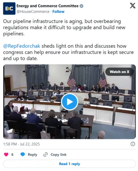Click the @HouseCommerce handle
Viewport: 138px width, 171px height.
33,11
